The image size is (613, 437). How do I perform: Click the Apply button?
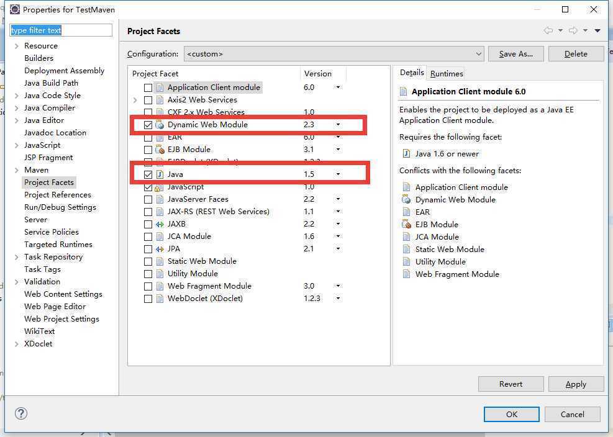click(576, 384)
